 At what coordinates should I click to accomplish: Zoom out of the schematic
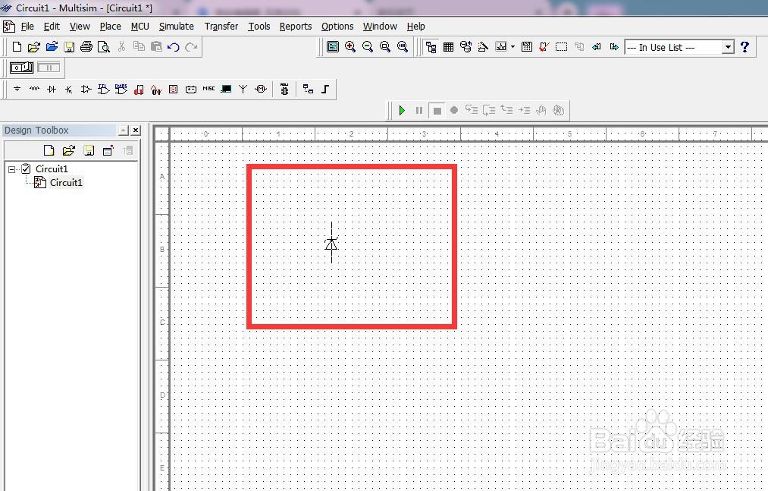click(x=368, y=47)
